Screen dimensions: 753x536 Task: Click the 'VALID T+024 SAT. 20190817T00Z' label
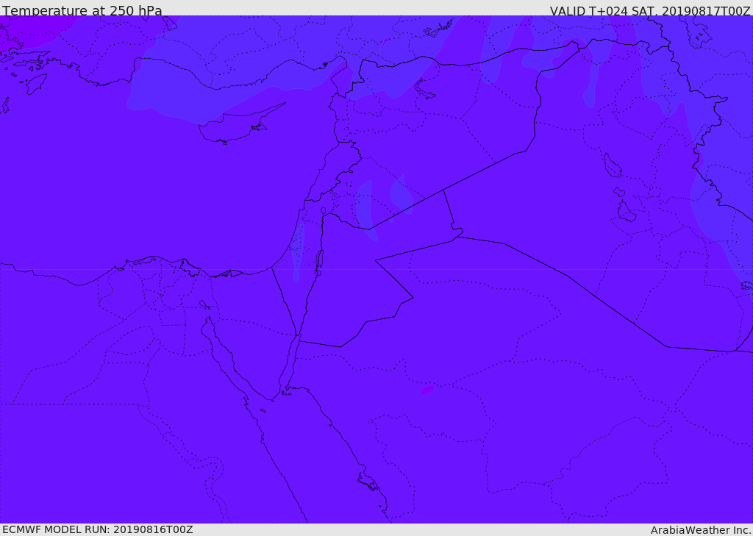[x=650, y=10]
